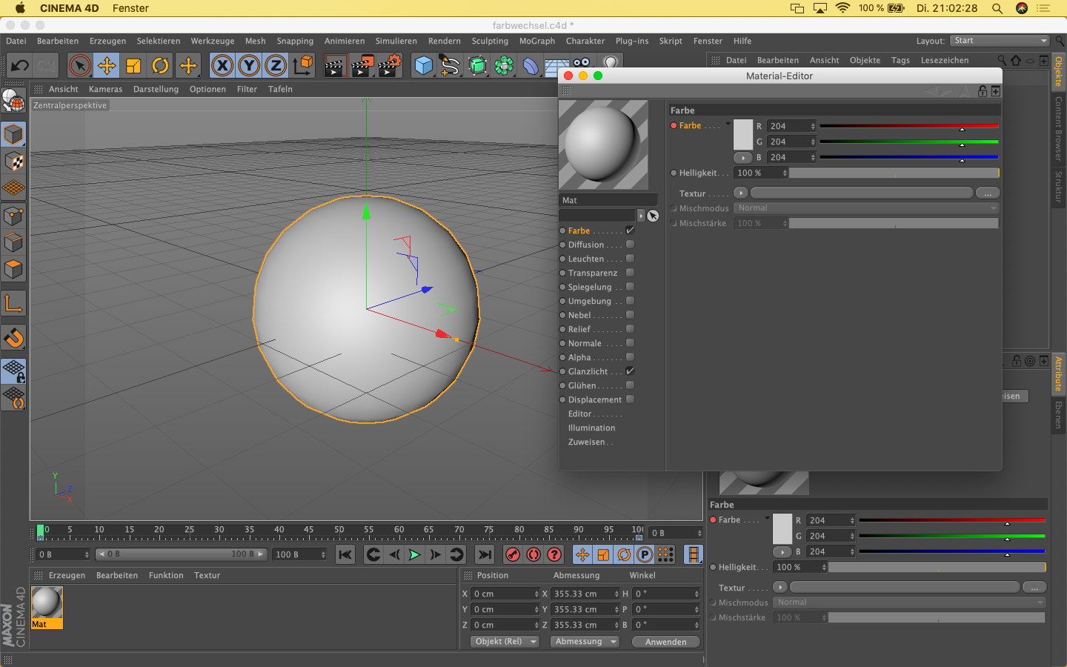Open the render settings clapperboard gear icon

[390, 66]
